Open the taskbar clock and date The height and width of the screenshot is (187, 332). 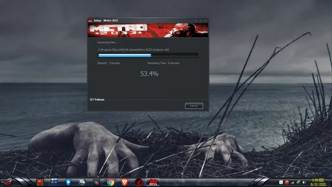pyautogui.click(x=318, y=182)
